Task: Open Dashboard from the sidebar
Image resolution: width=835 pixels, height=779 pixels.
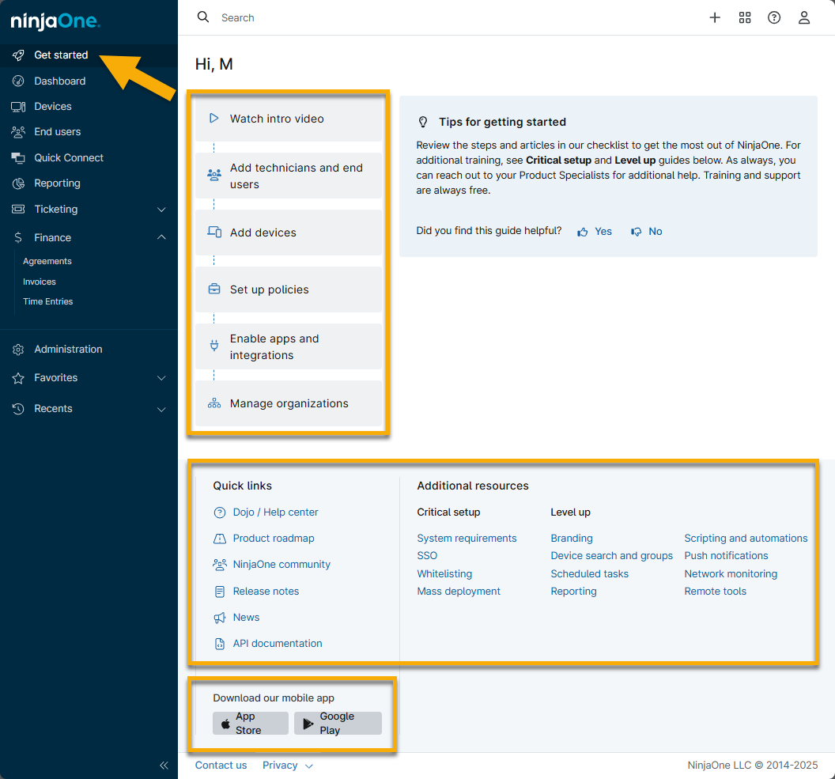Action: tap(59, 81)
